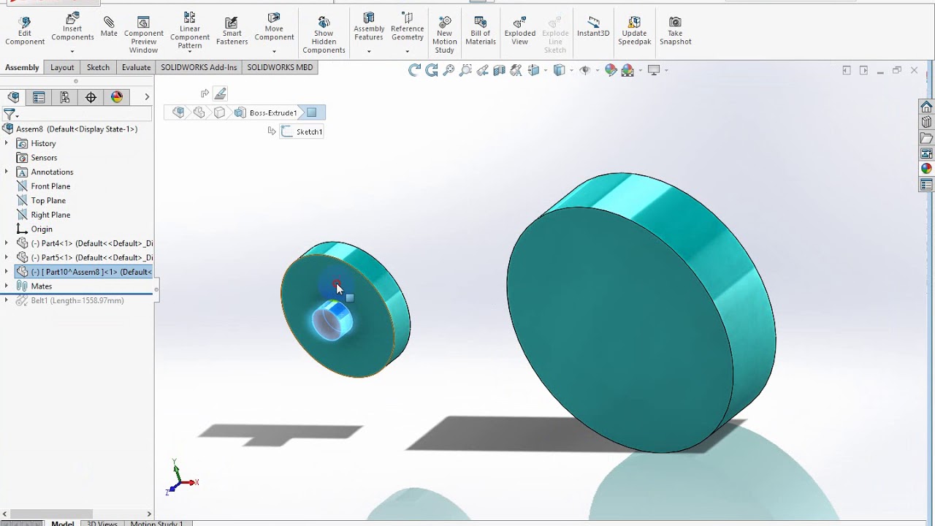The image size is (935, 526).
Task: Open the Hide/Show Items dropdown arrow
Action: 597,70
